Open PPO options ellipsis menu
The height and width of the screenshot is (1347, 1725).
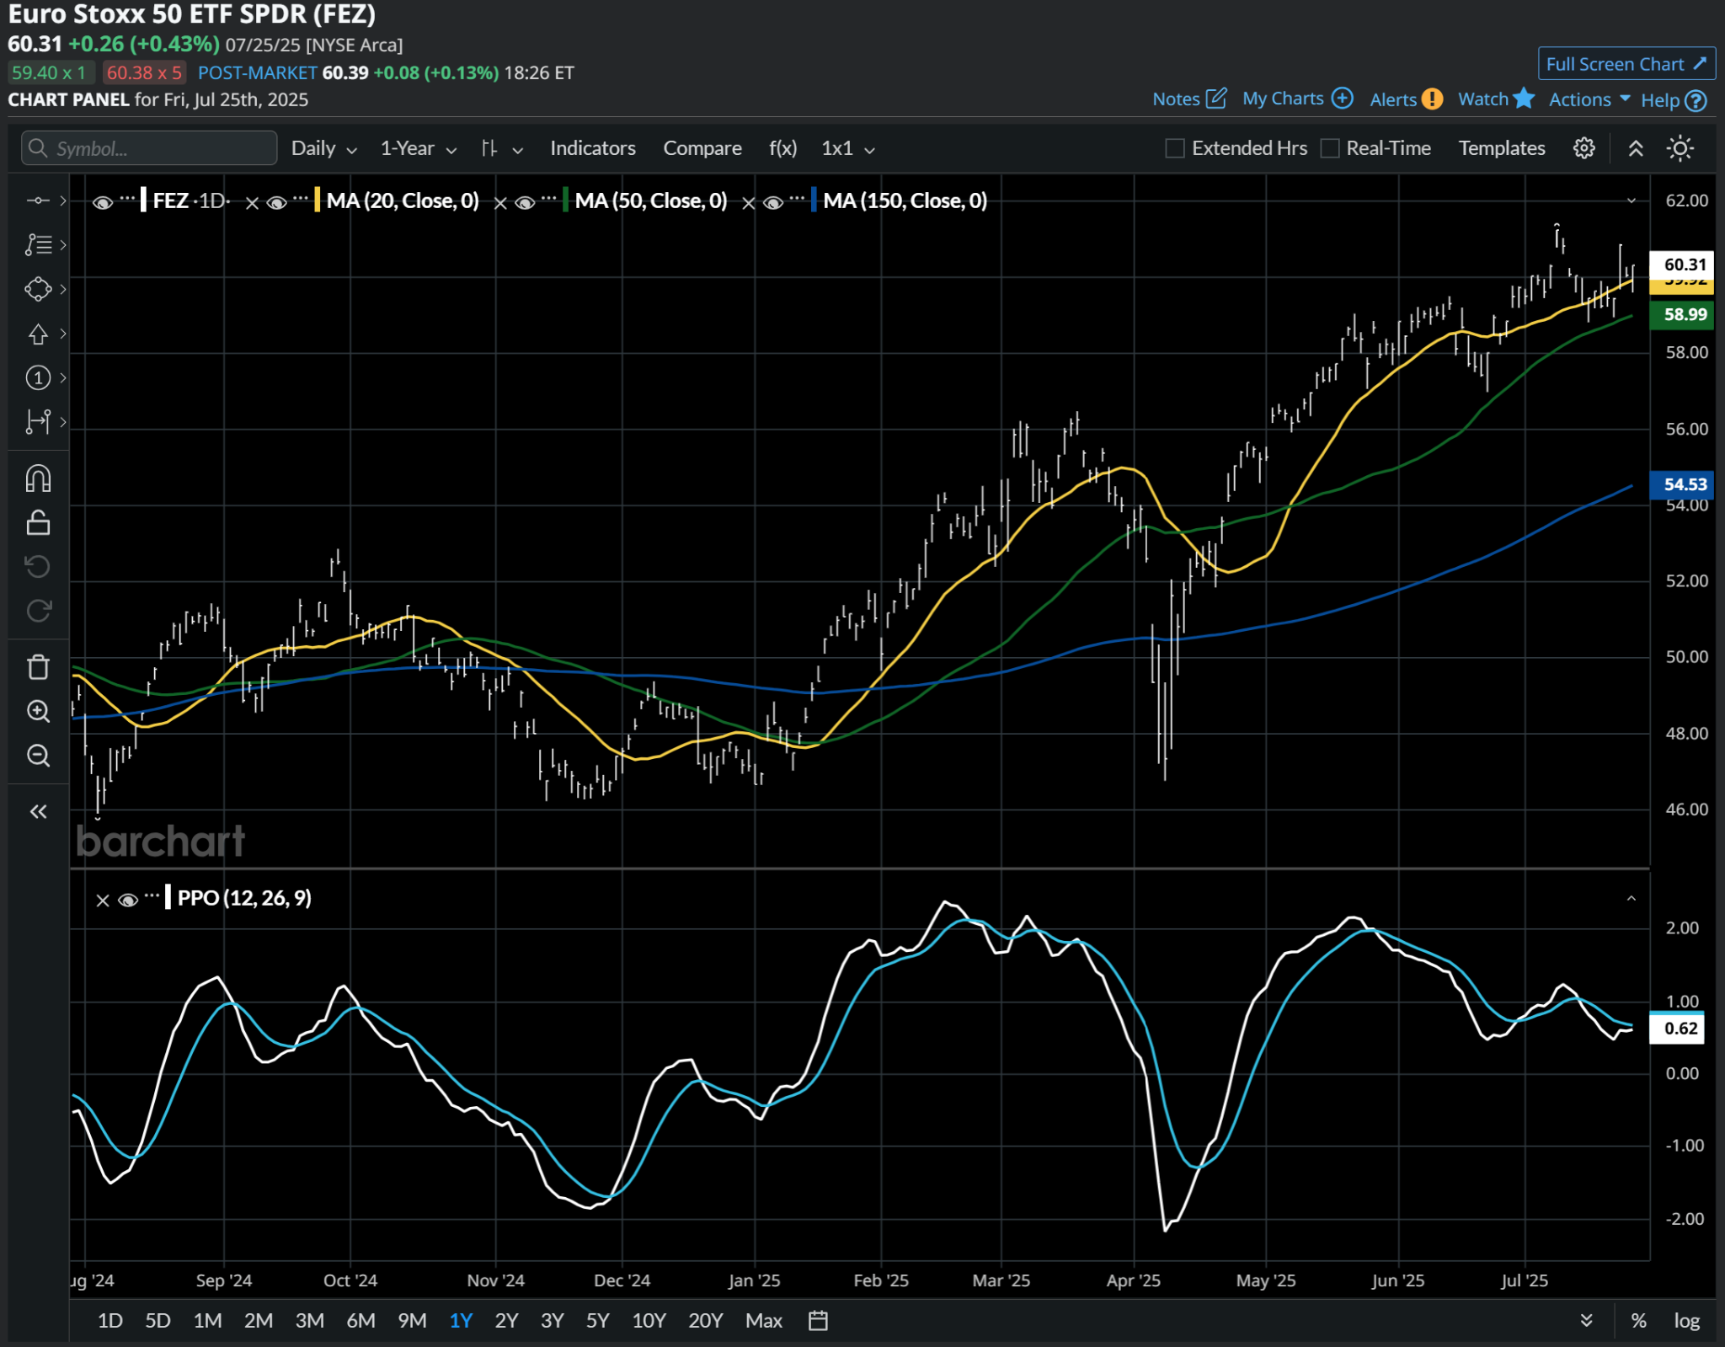pos(152,895)
